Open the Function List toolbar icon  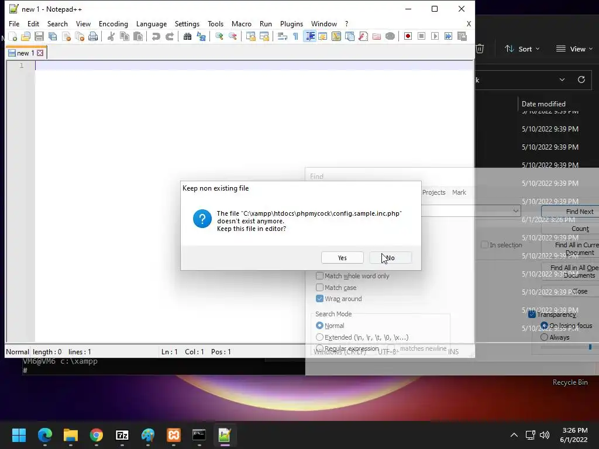[x=363, y=36]
